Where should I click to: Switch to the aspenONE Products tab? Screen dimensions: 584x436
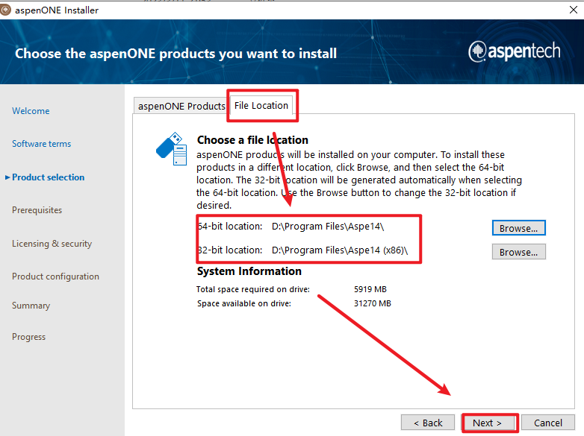(x=181, y=106)
